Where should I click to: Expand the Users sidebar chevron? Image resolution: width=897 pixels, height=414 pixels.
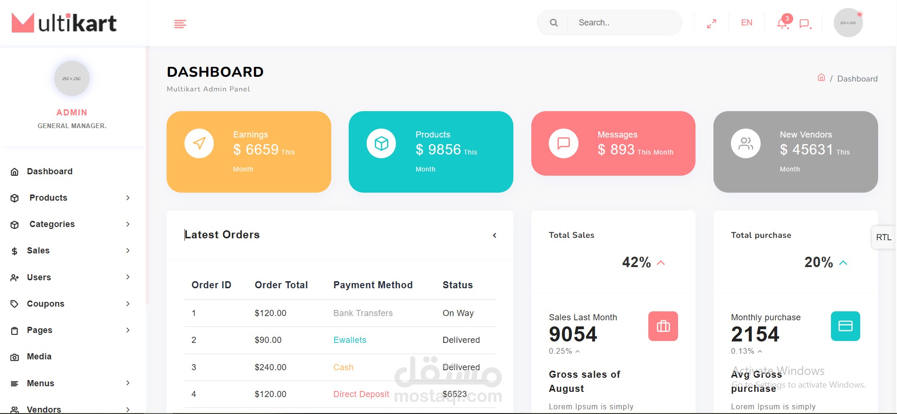(x=128, y=277)
